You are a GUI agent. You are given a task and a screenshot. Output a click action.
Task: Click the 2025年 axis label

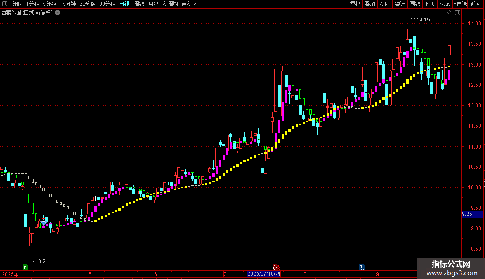click(10, 274)
